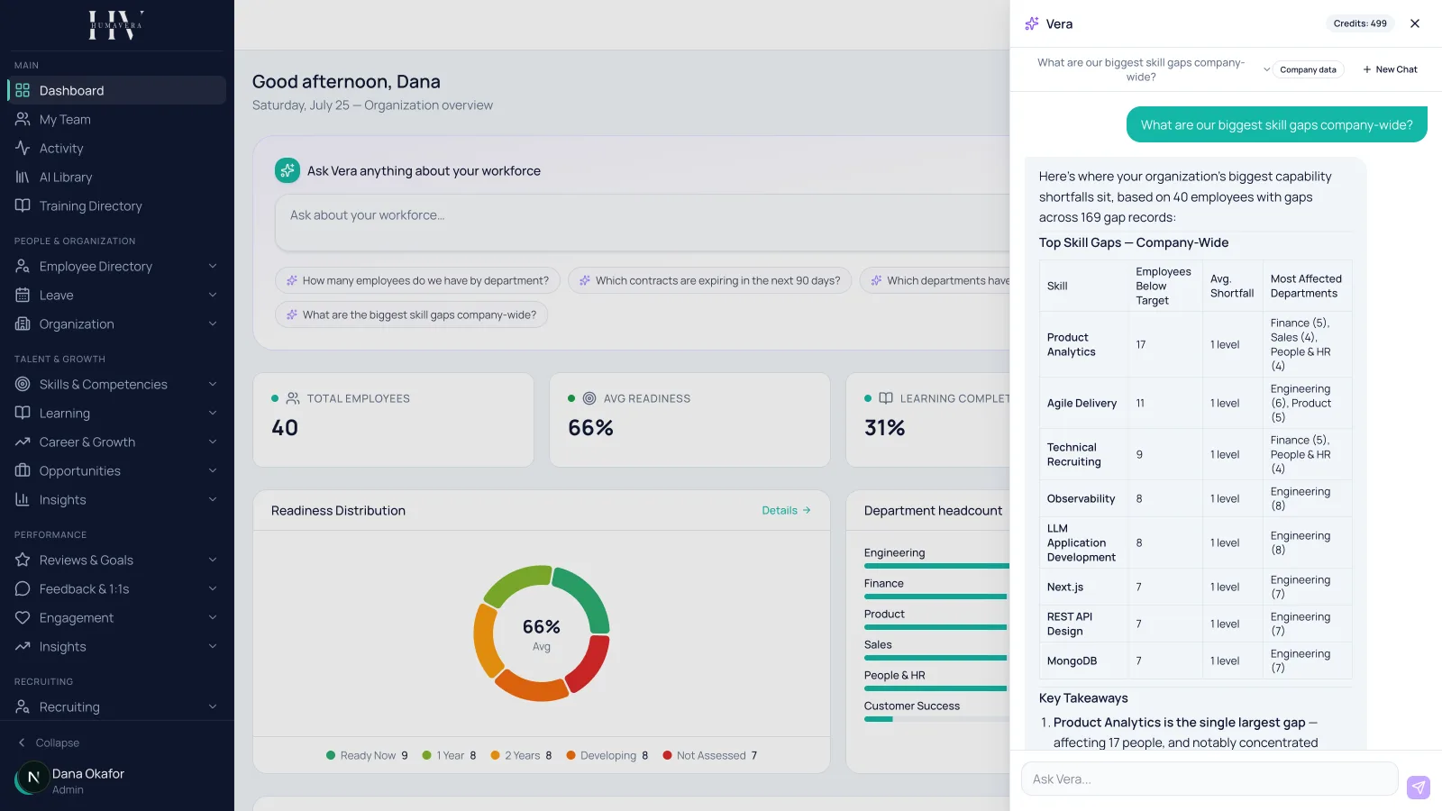
Task: Click the Total Employees stat card
Action: (x=393, y=420)
